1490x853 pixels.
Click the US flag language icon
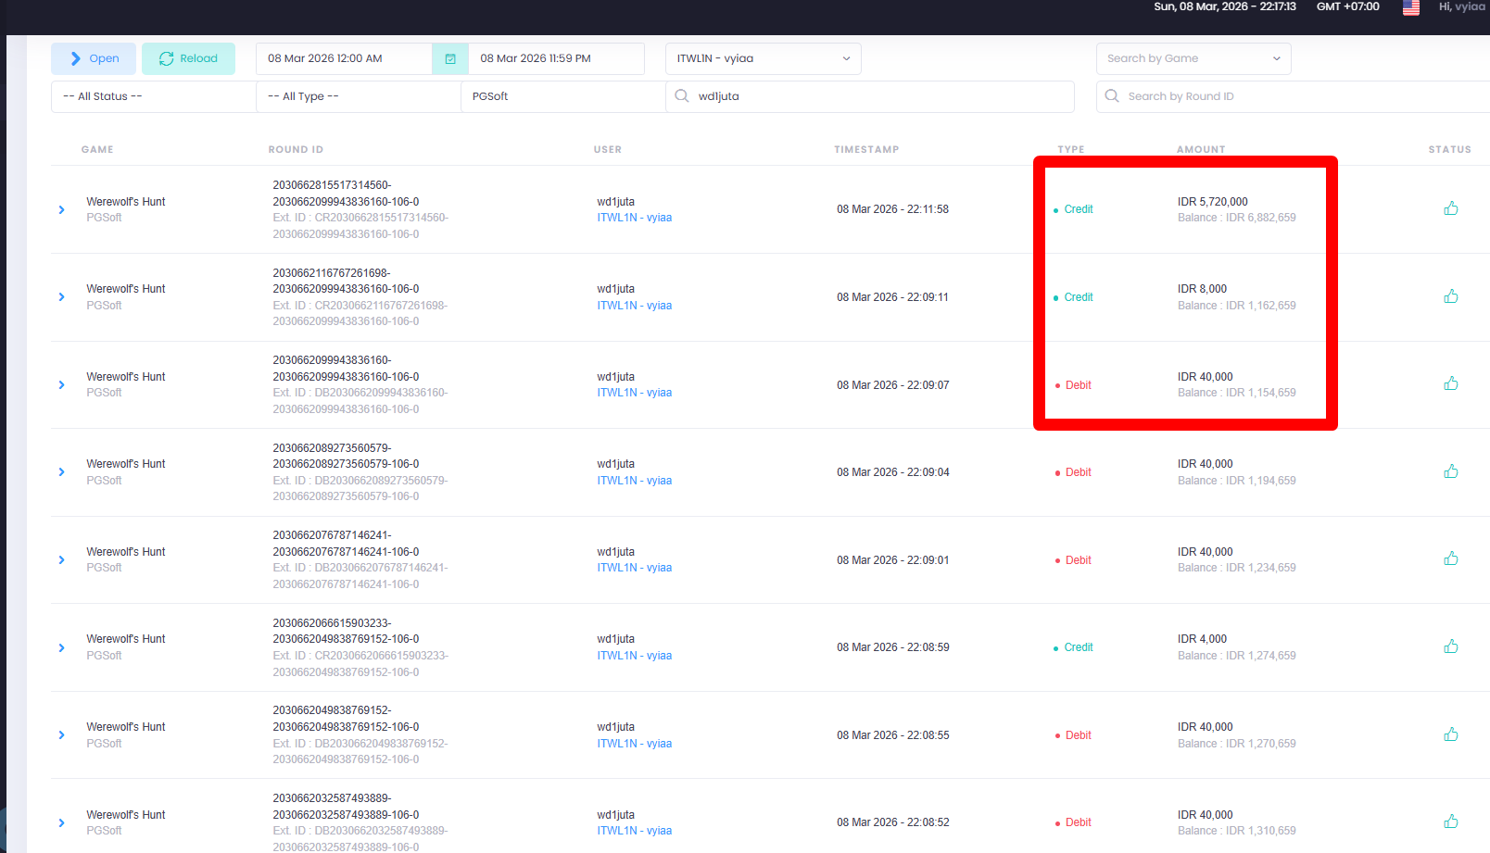click(1411, 7)
